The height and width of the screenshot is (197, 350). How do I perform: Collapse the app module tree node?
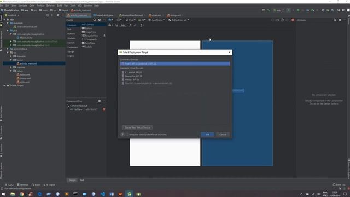click(x=4, y=20)
